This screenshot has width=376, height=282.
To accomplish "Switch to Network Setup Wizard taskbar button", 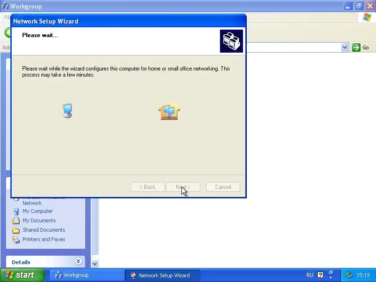I will click(x=162, y=275).
